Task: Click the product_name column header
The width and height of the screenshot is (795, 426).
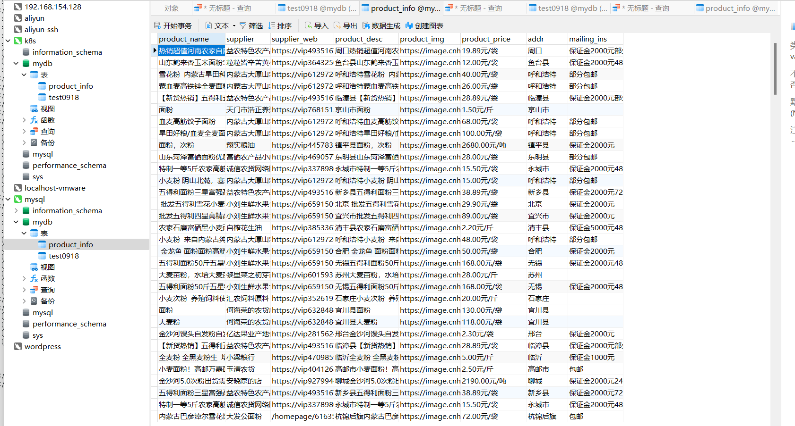Action: tap(191, 39)
